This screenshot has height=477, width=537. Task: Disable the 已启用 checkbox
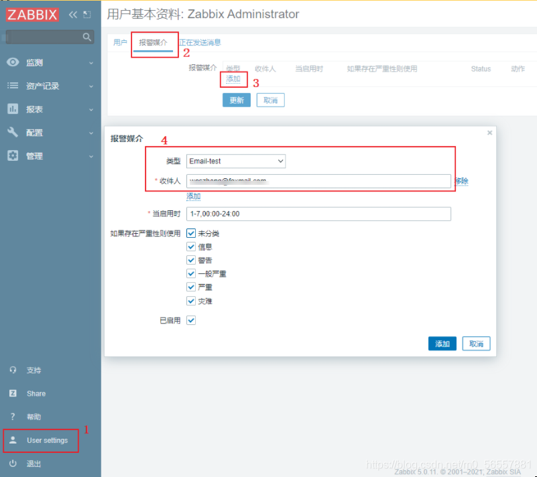click(191, 320)
